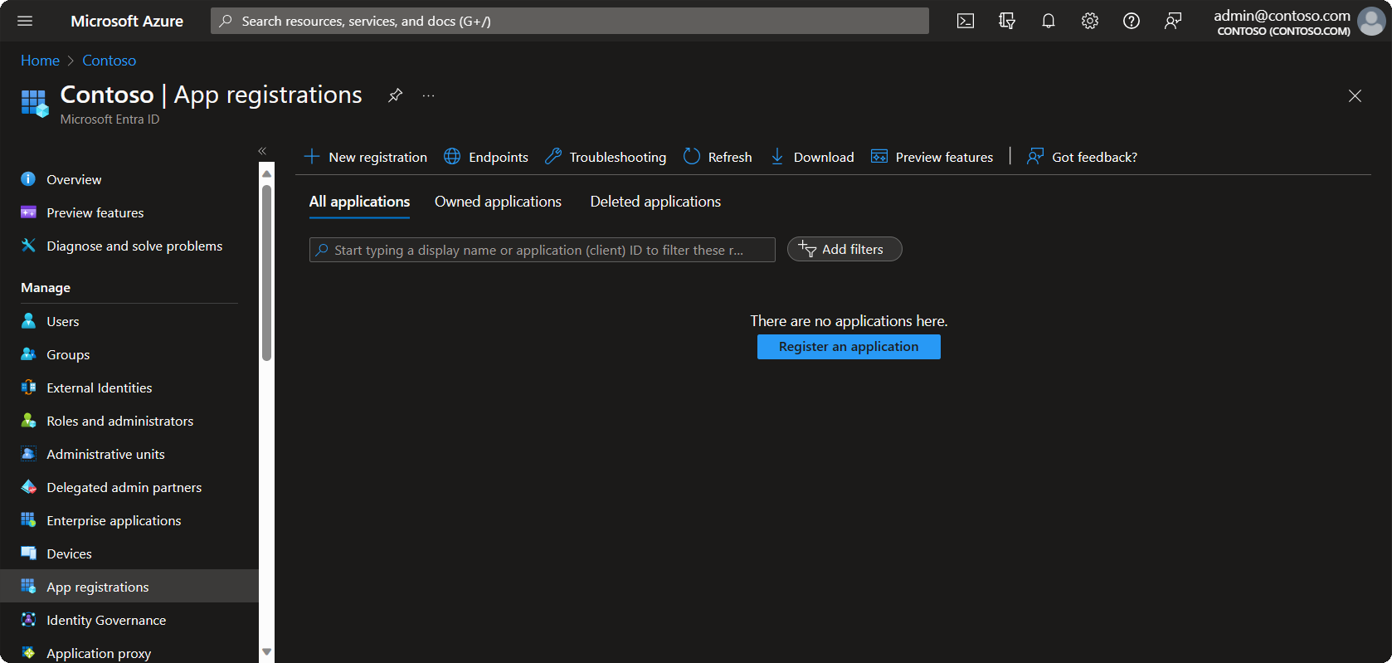Open the portal hamburger menu
Image resolution: width=1392 pixels, height=663 pixels.
coord(25,21)
